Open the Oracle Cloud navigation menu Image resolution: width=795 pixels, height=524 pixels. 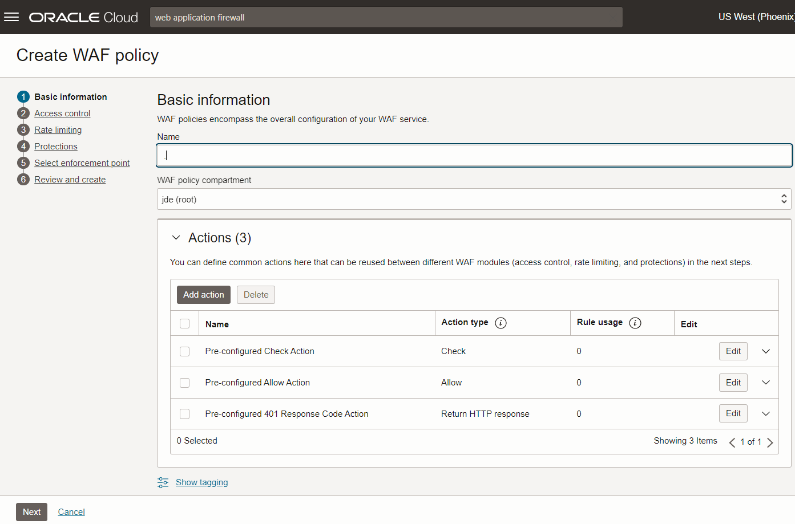point(11,17)
